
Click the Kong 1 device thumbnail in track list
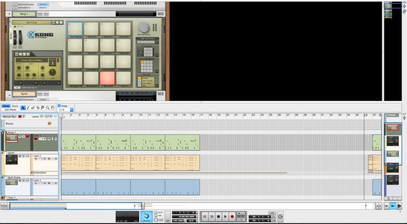(12, 138)
